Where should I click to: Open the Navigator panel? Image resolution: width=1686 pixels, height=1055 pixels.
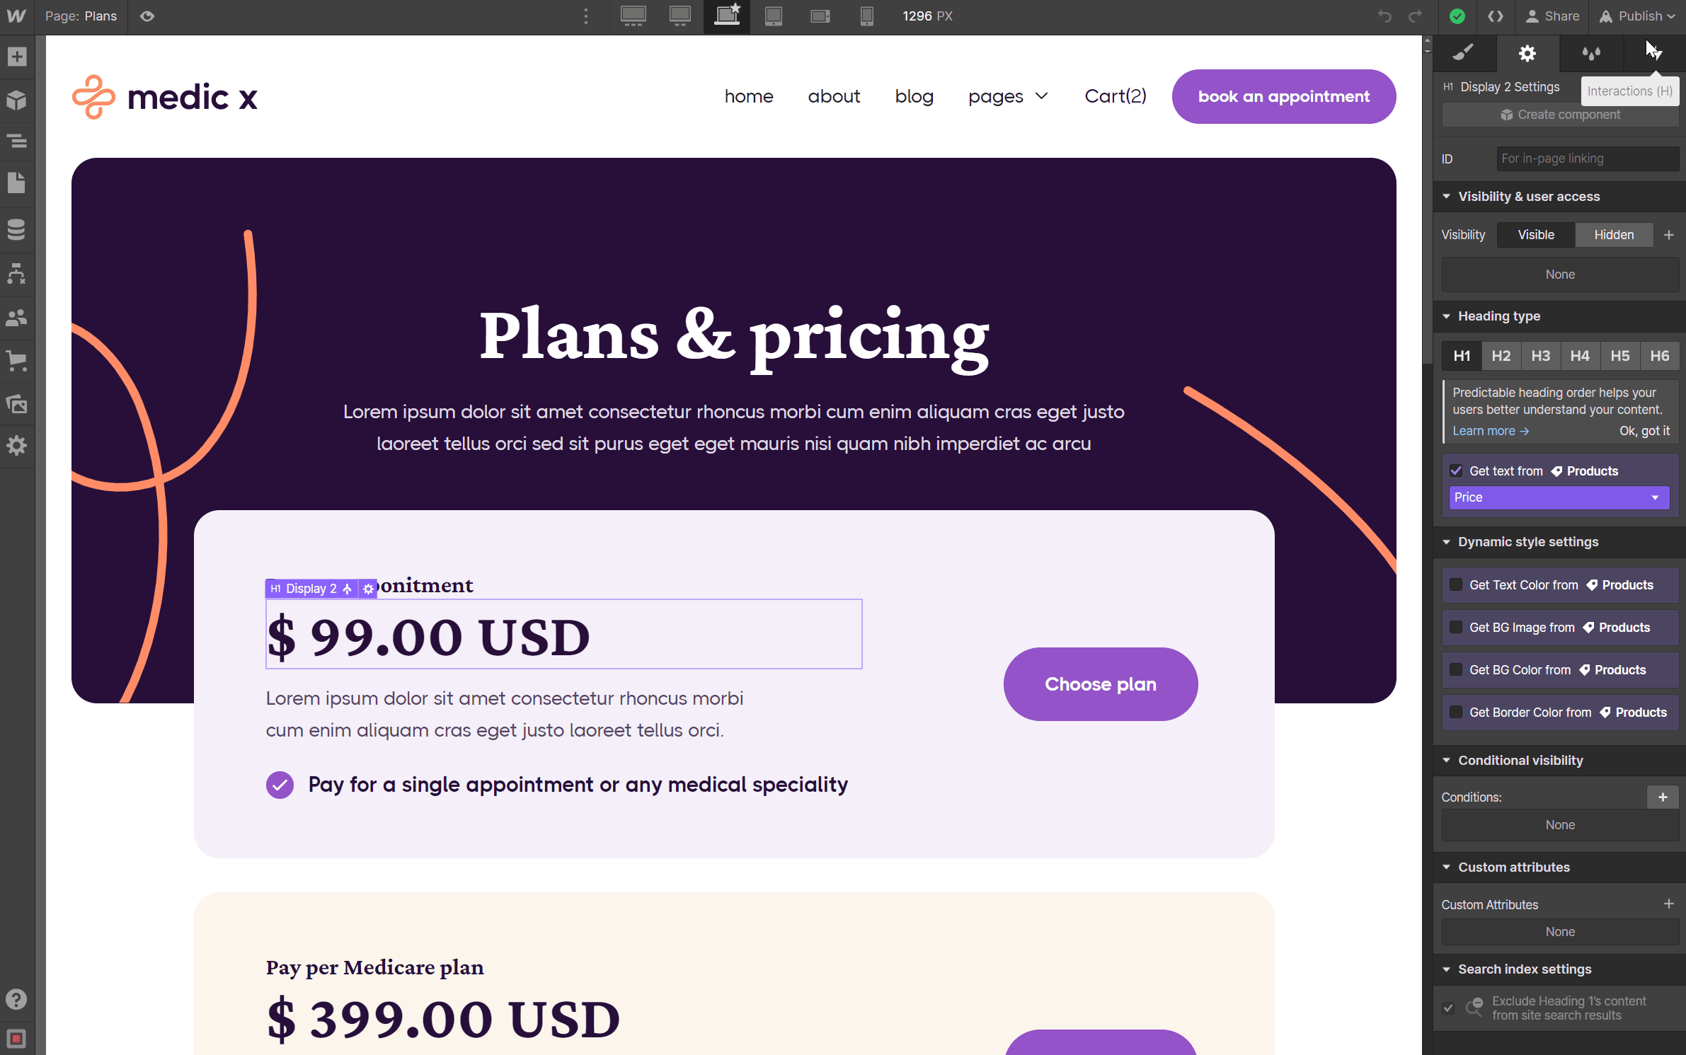click(17, 141)
